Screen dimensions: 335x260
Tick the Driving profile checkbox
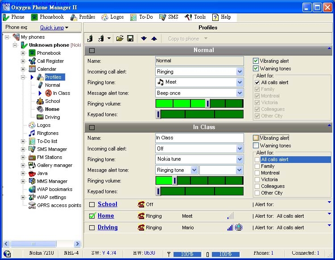(92, 227)
